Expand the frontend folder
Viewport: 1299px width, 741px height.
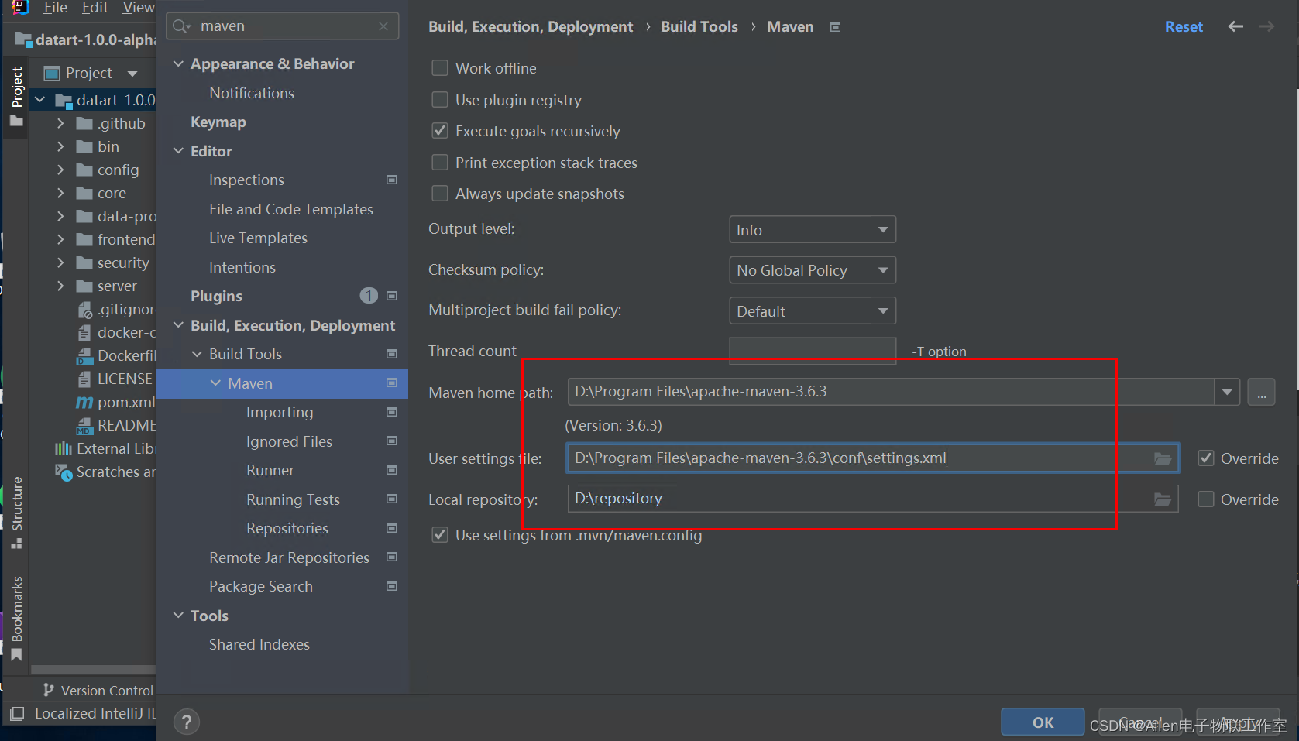pos(60,239)
